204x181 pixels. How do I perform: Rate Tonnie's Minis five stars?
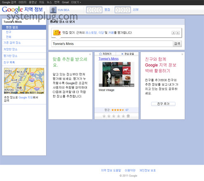tap(123, 116)
